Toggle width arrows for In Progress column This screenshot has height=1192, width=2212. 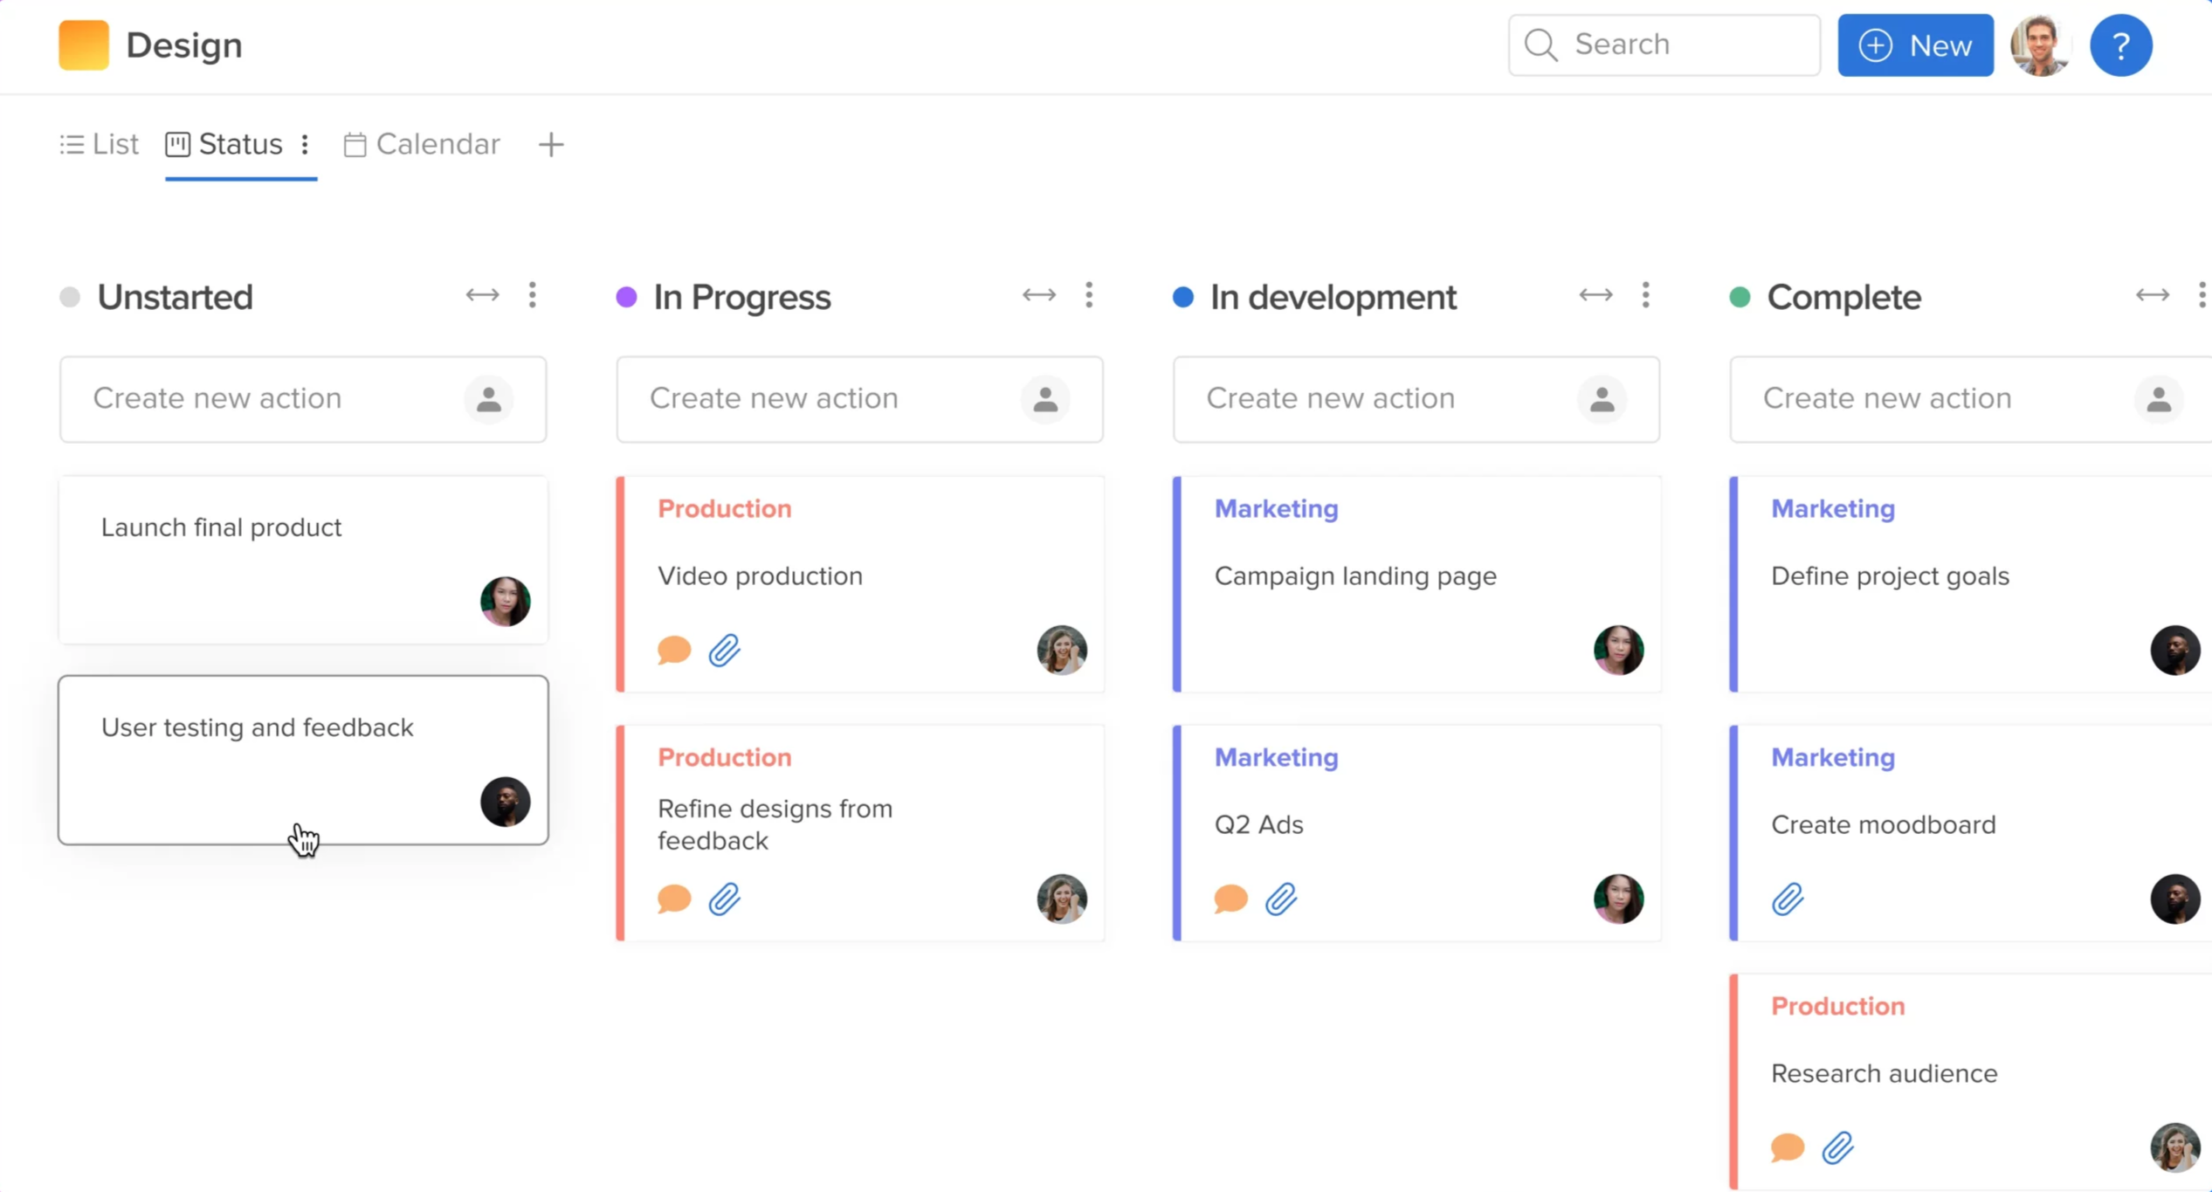pyautogui.click(x=1038, y=296)
